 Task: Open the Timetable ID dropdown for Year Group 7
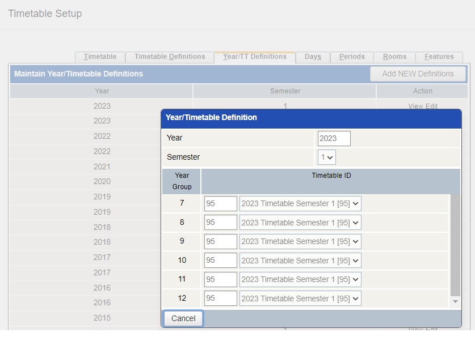[300, 203]
